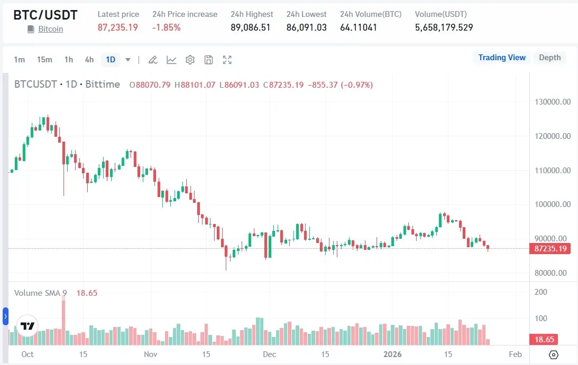This screenshot has width=578, height=365.
Task: Open the hexagon settings icon below the price axis
Action: click(553, 354)
